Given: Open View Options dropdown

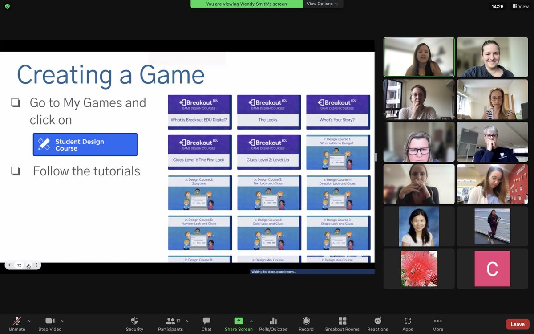Looking at the screenshot, I should coord(322,4).
